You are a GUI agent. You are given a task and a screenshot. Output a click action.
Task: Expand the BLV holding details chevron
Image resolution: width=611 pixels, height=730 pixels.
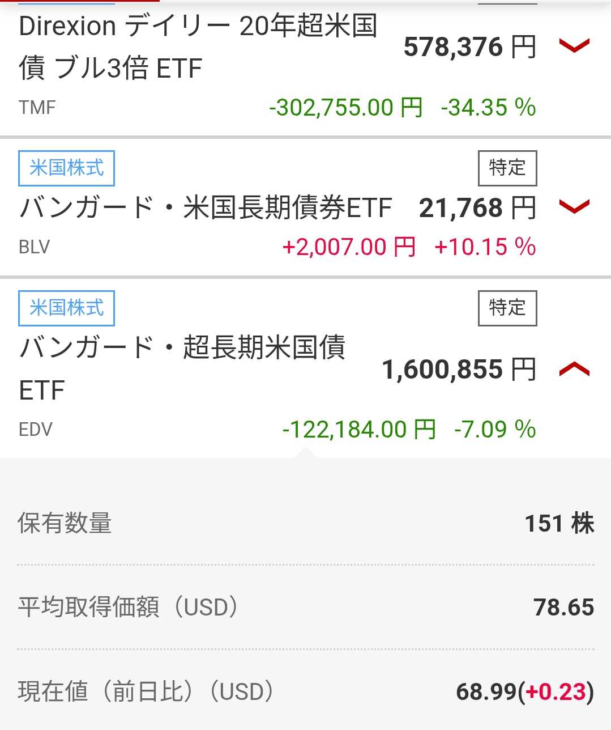pyautogui.click(x=574, y=207)
